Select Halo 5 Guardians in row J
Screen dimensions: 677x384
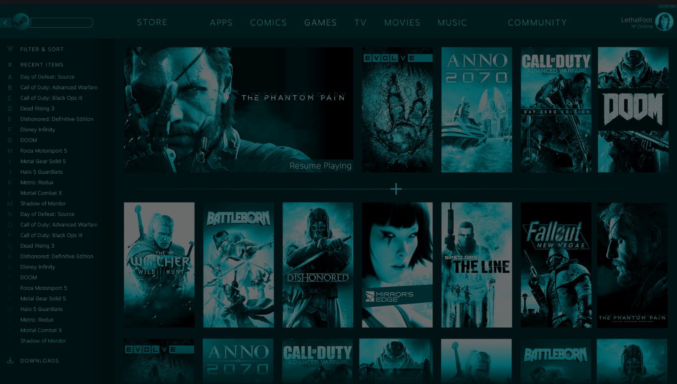click(41, 172)
